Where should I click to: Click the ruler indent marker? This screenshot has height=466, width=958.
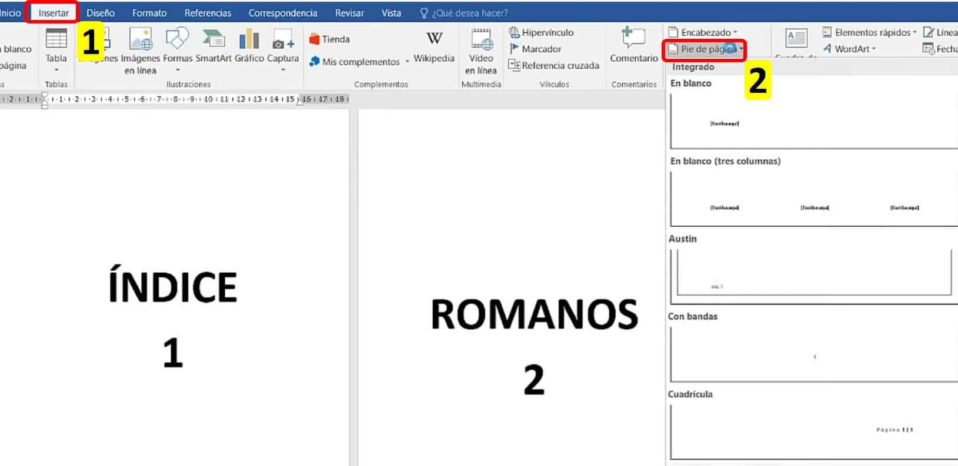[44, 100]
